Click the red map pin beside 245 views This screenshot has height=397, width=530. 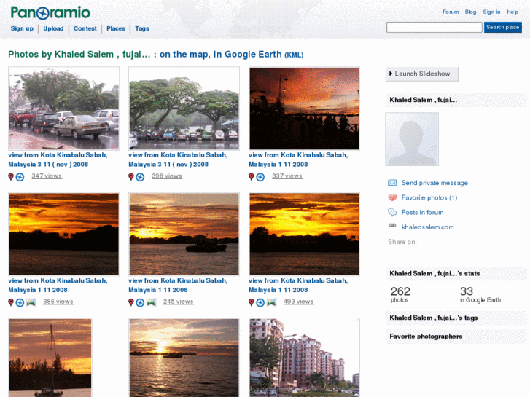pyautogui.click(x=131, y=302)
